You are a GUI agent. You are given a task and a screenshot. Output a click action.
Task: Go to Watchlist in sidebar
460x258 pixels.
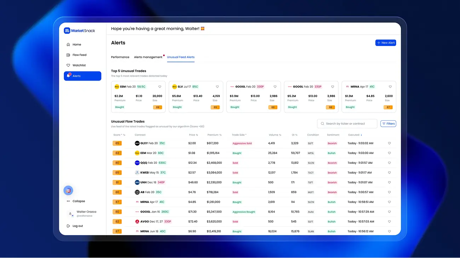pyautogui.click(x=76, y=65)
